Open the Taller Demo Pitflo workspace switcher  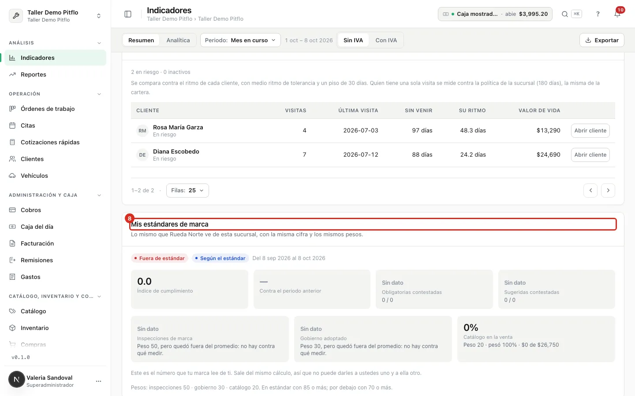pos(55,16)
